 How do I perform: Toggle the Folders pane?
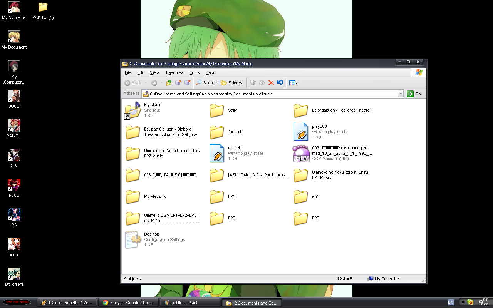point(231,83)
